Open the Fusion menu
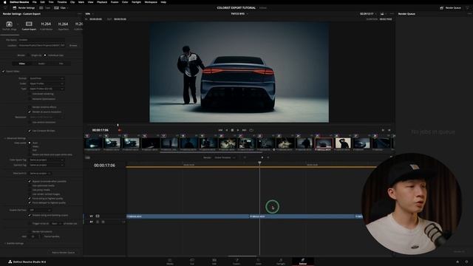The height and width of the screenshot is (266, 473). pyautogui.click(x=115, y=2)
